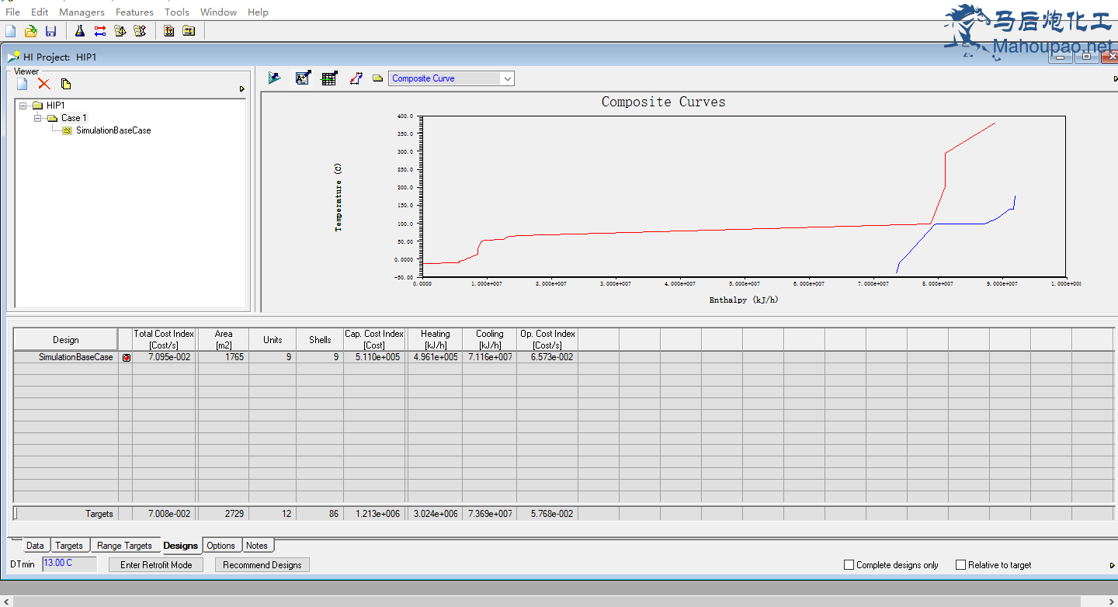This screenshot has width=1118, height=607.
Task: Click the first plot toolbar icon with the triangle graph
Action: click(x=275, y=78)
